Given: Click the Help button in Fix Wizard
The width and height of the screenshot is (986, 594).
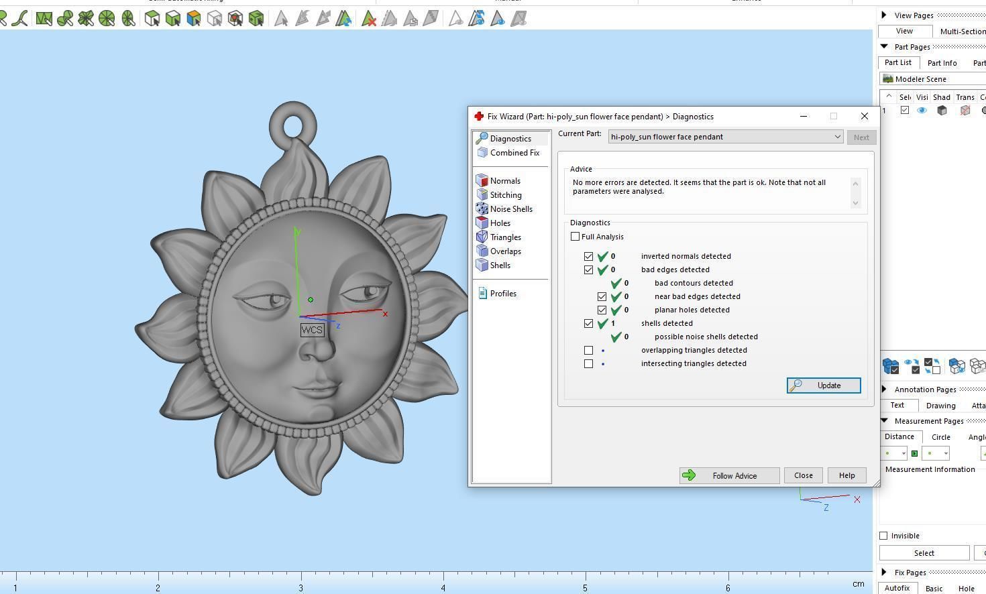Looking at the screenshot, I should coord(846,476).
